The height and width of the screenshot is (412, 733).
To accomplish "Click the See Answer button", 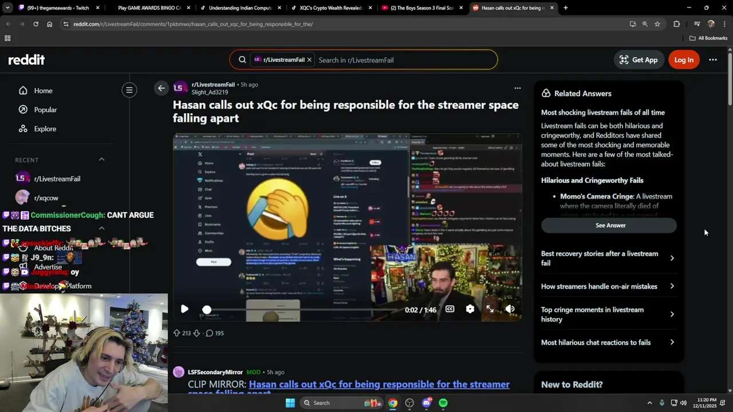I will [x=609, y=225].
